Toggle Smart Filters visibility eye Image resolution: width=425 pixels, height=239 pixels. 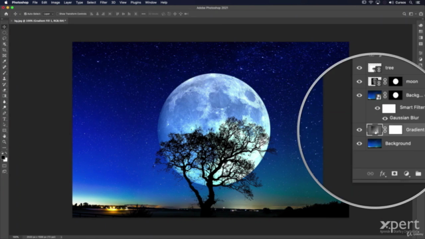pyautogui.click(x=377, y=108)
